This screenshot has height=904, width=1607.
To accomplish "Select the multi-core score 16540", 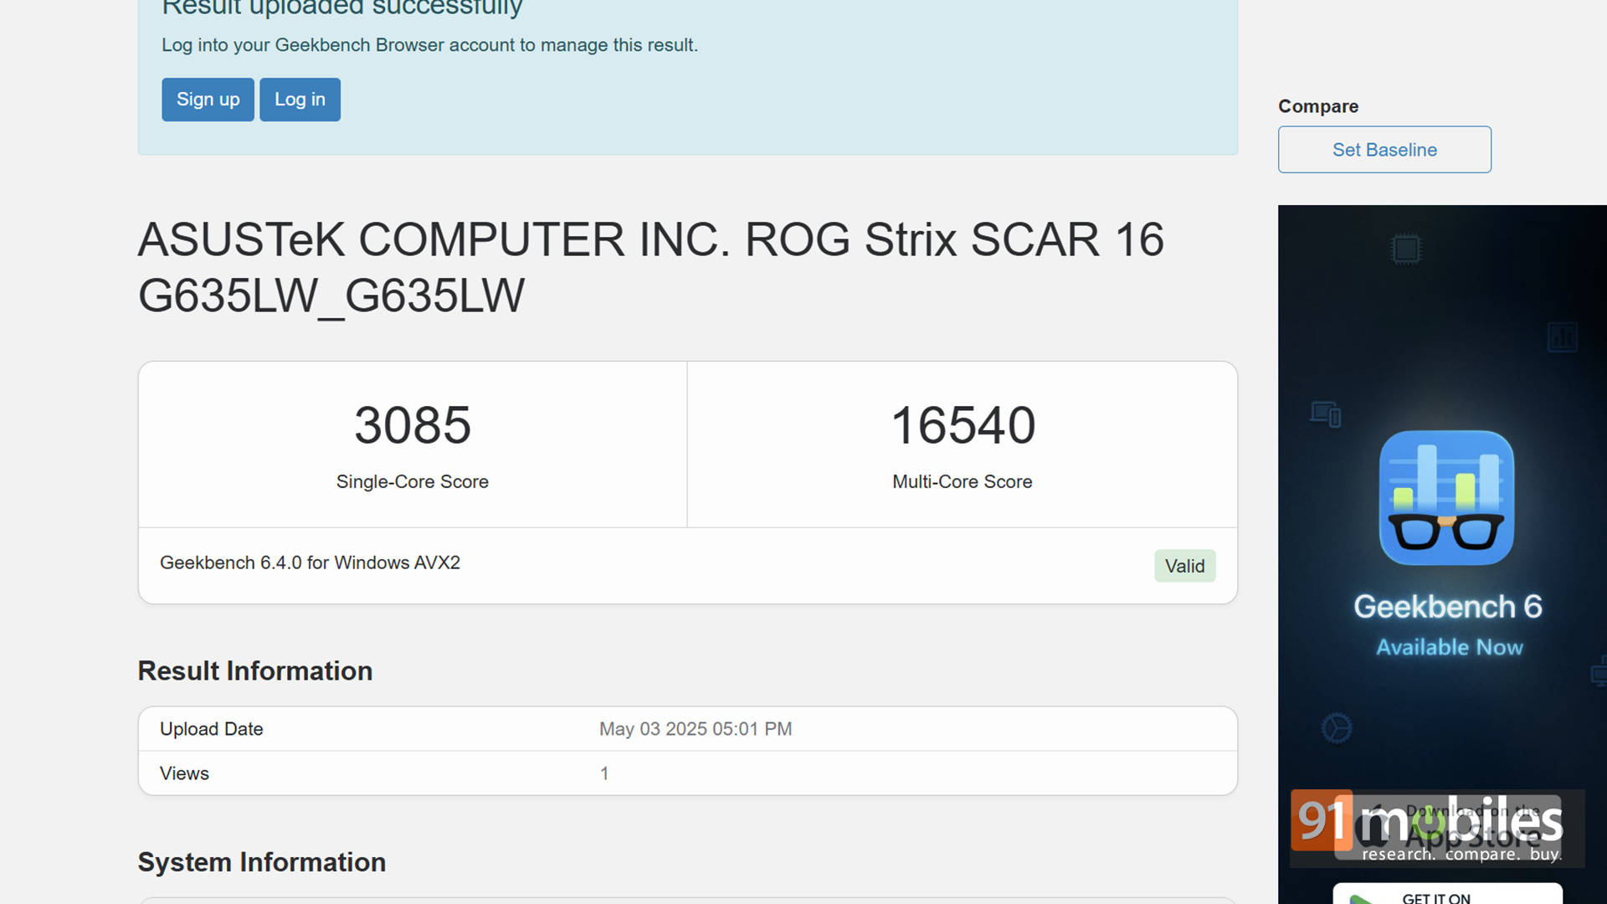I will [x=963, y=425].
